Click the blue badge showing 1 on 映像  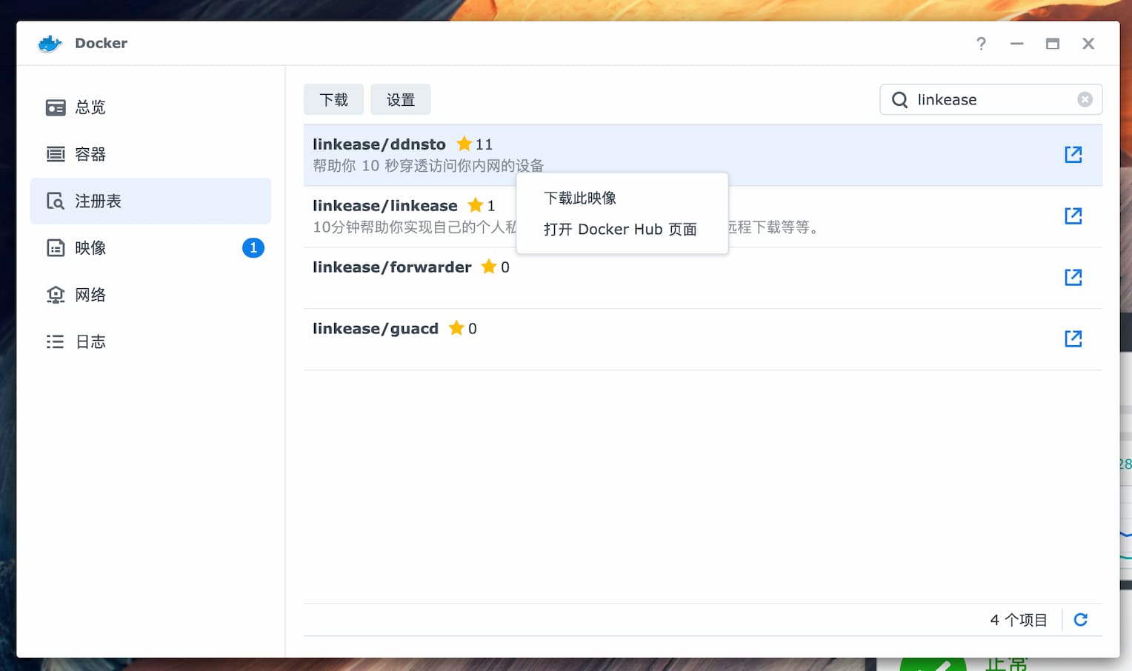tap(253, 247)
